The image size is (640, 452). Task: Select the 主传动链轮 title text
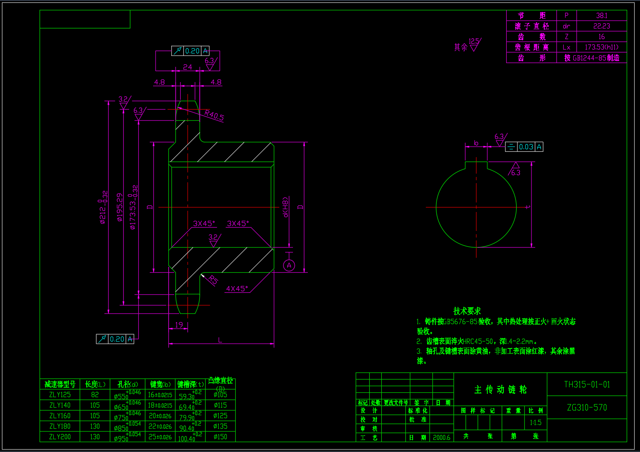[x=501, y=389]
